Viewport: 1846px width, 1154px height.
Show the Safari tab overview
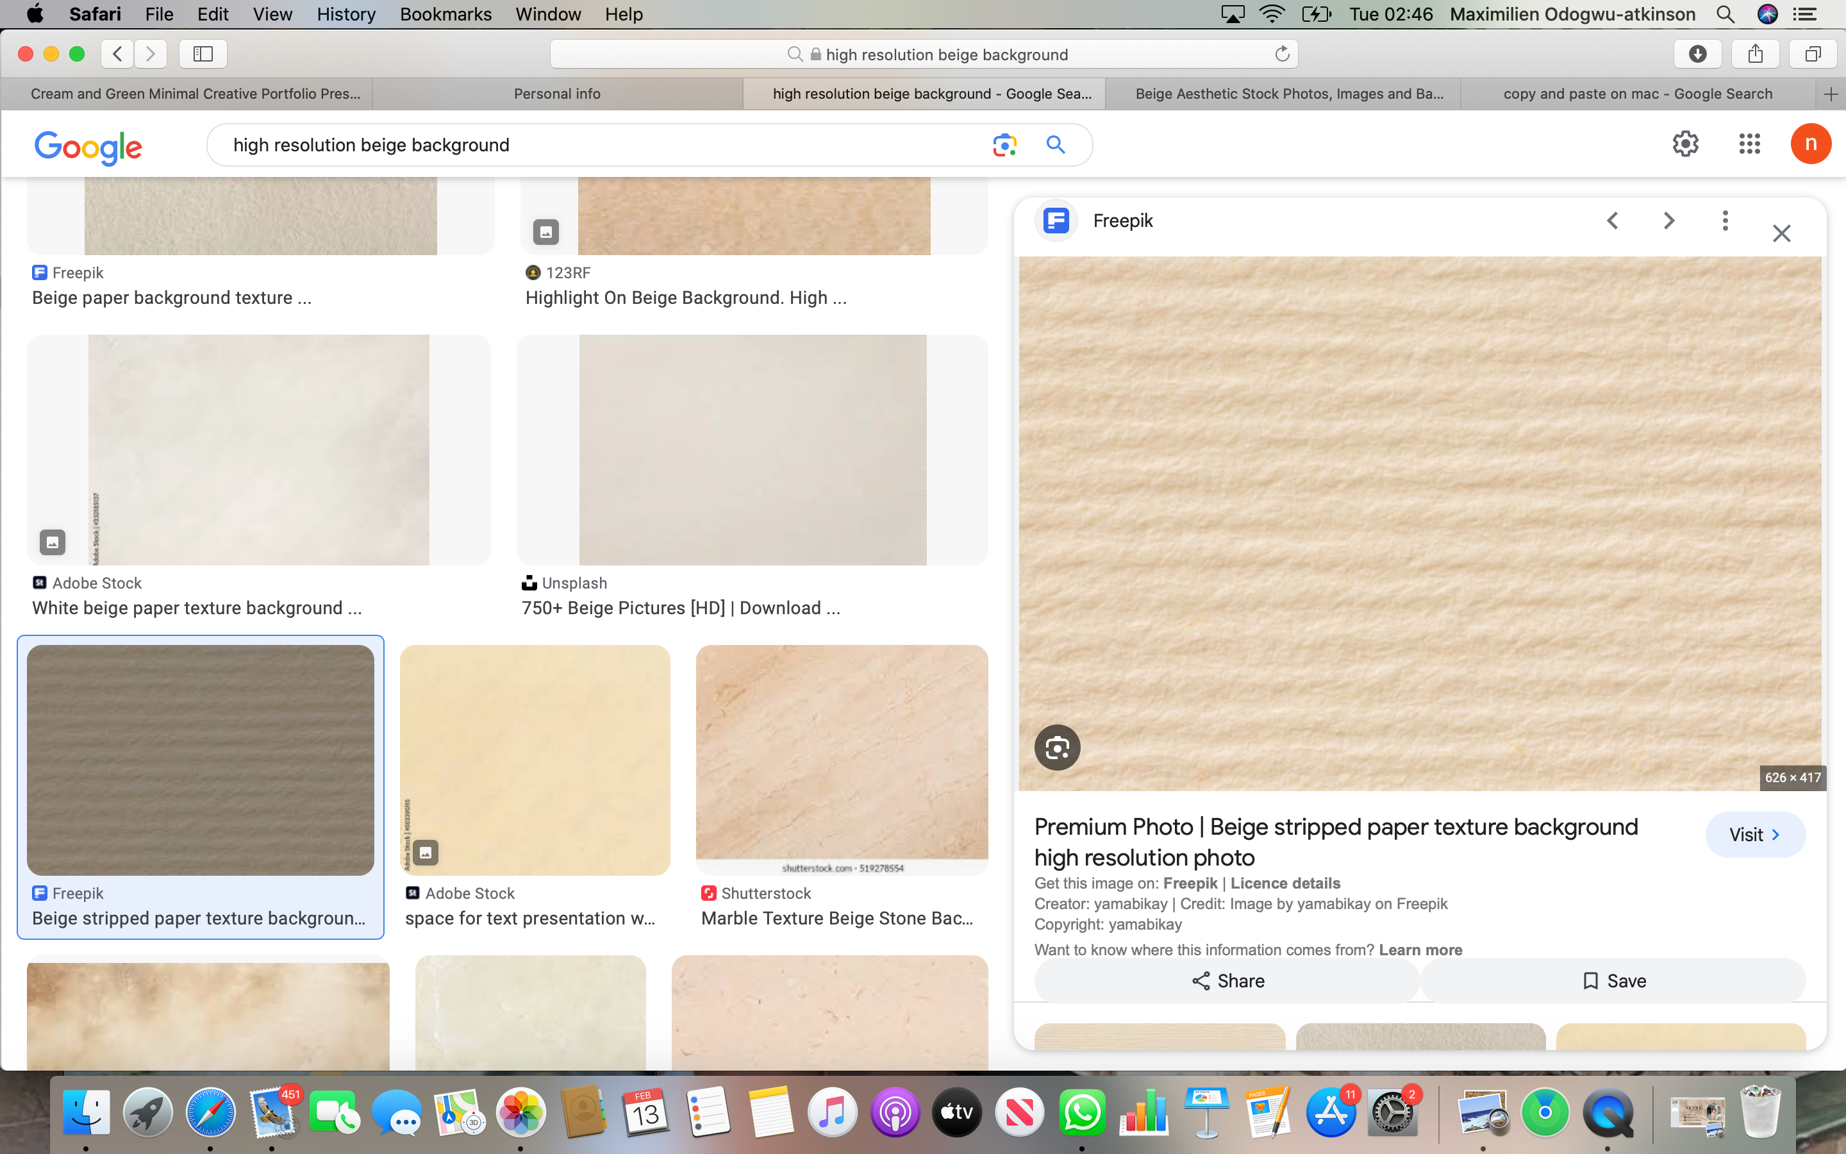[x=1813, y=53]
